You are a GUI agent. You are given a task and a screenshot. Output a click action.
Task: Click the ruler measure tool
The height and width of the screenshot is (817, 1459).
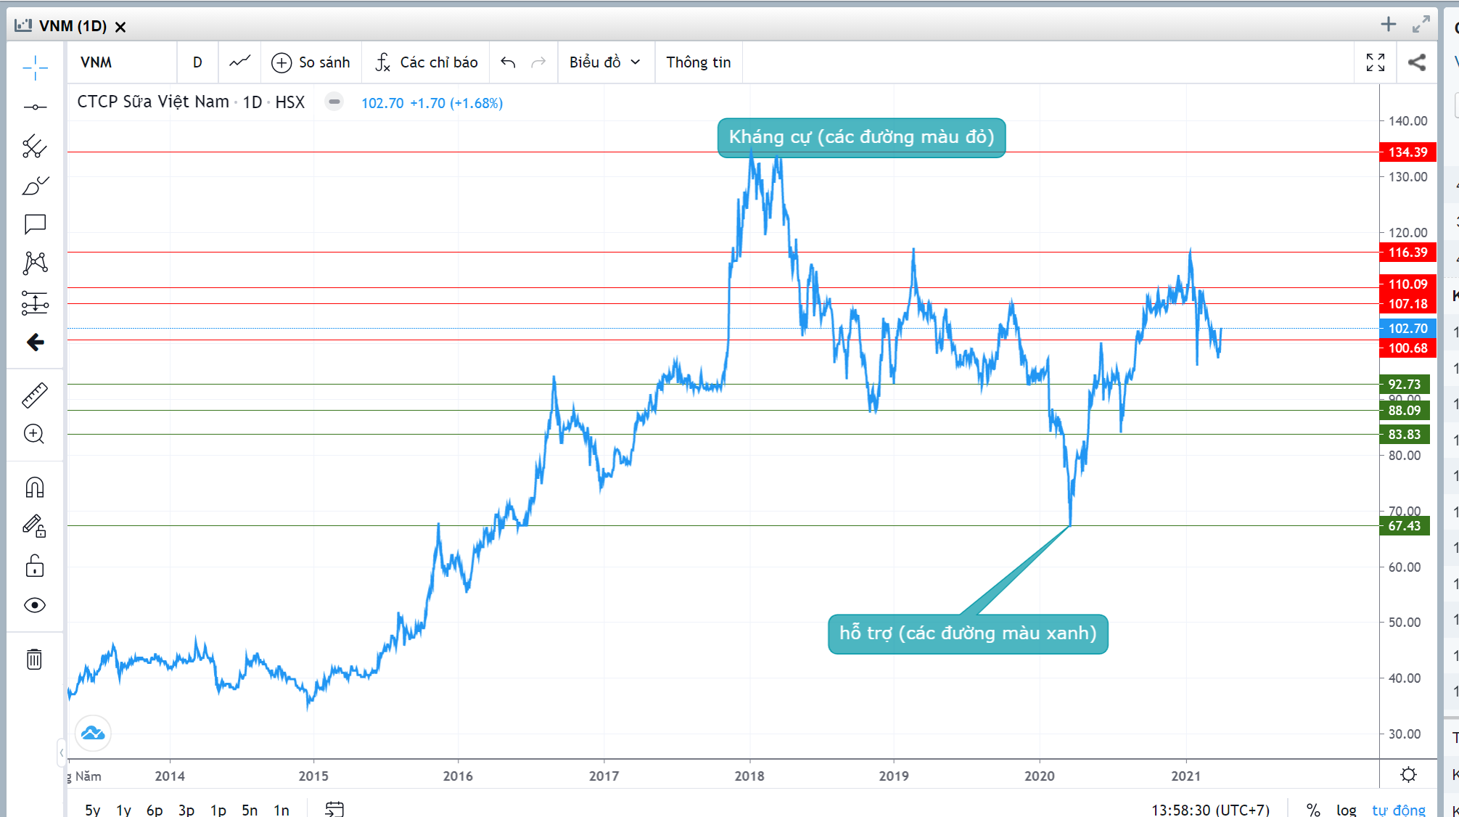[35, 395]
